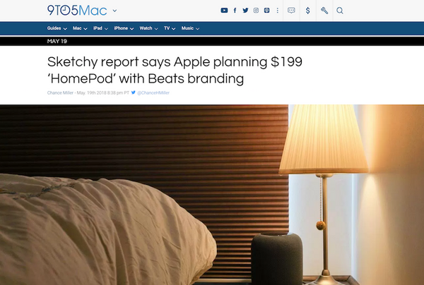This screenshot has height=285, width=424.
Task: Open the Music navigation menu
Action: [x=190, y=28]
